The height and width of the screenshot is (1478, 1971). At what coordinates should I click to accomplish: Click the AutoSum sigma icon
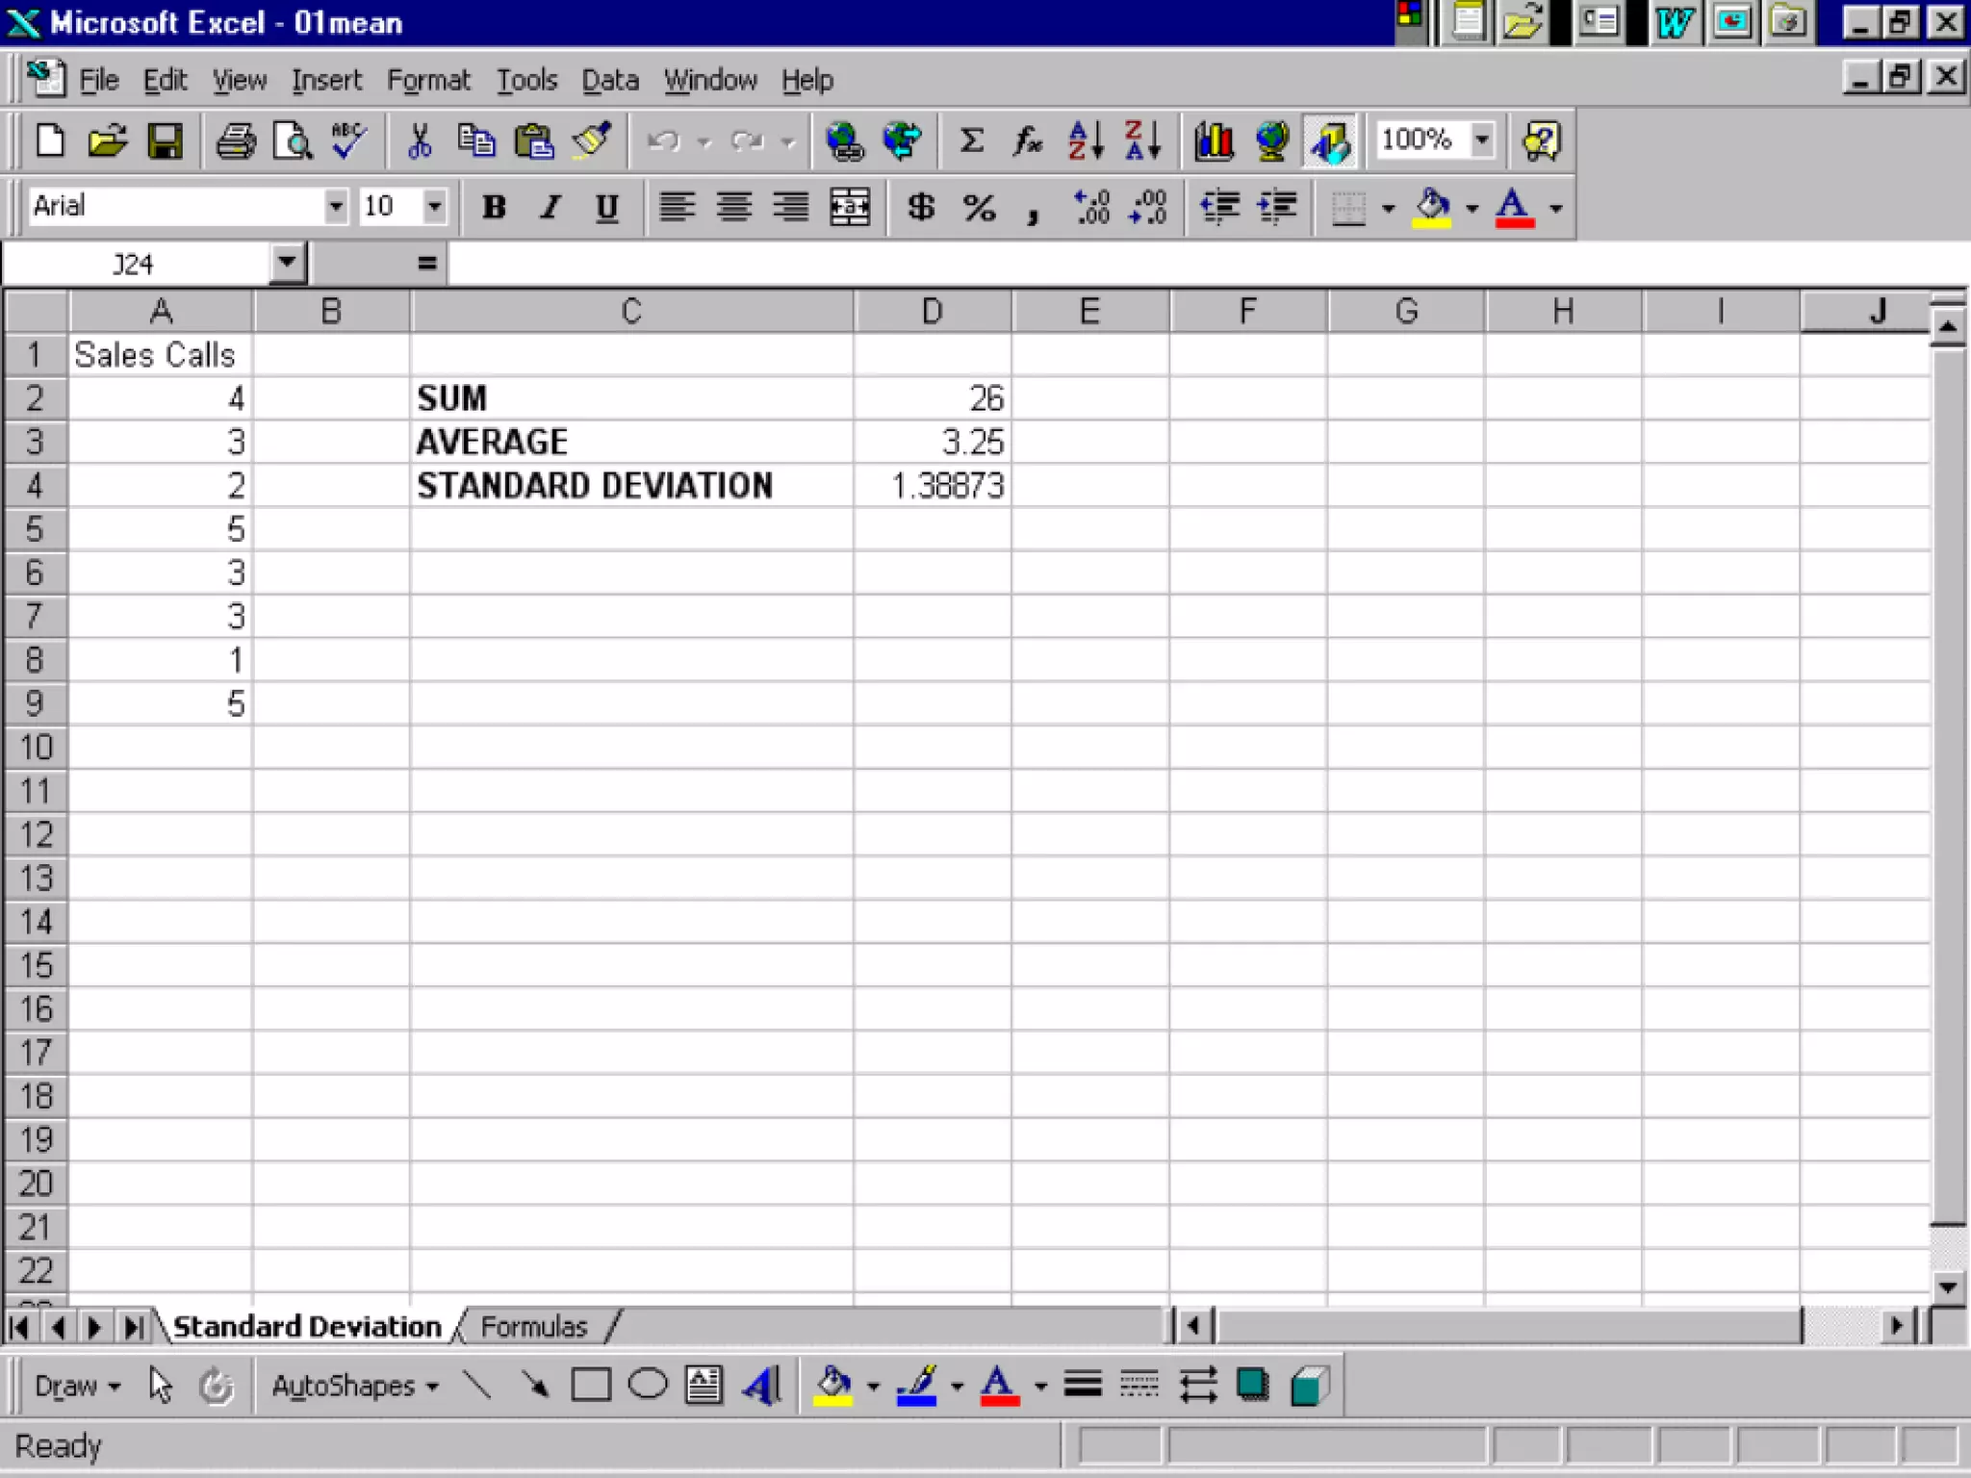pyautogui.click(x=971, y=141)
